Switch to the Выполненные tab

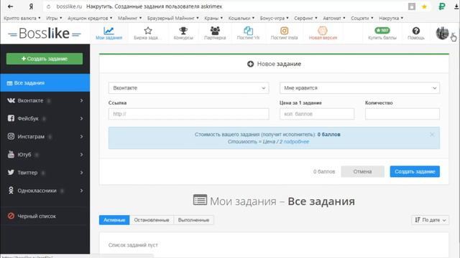[x=193, y=220]
